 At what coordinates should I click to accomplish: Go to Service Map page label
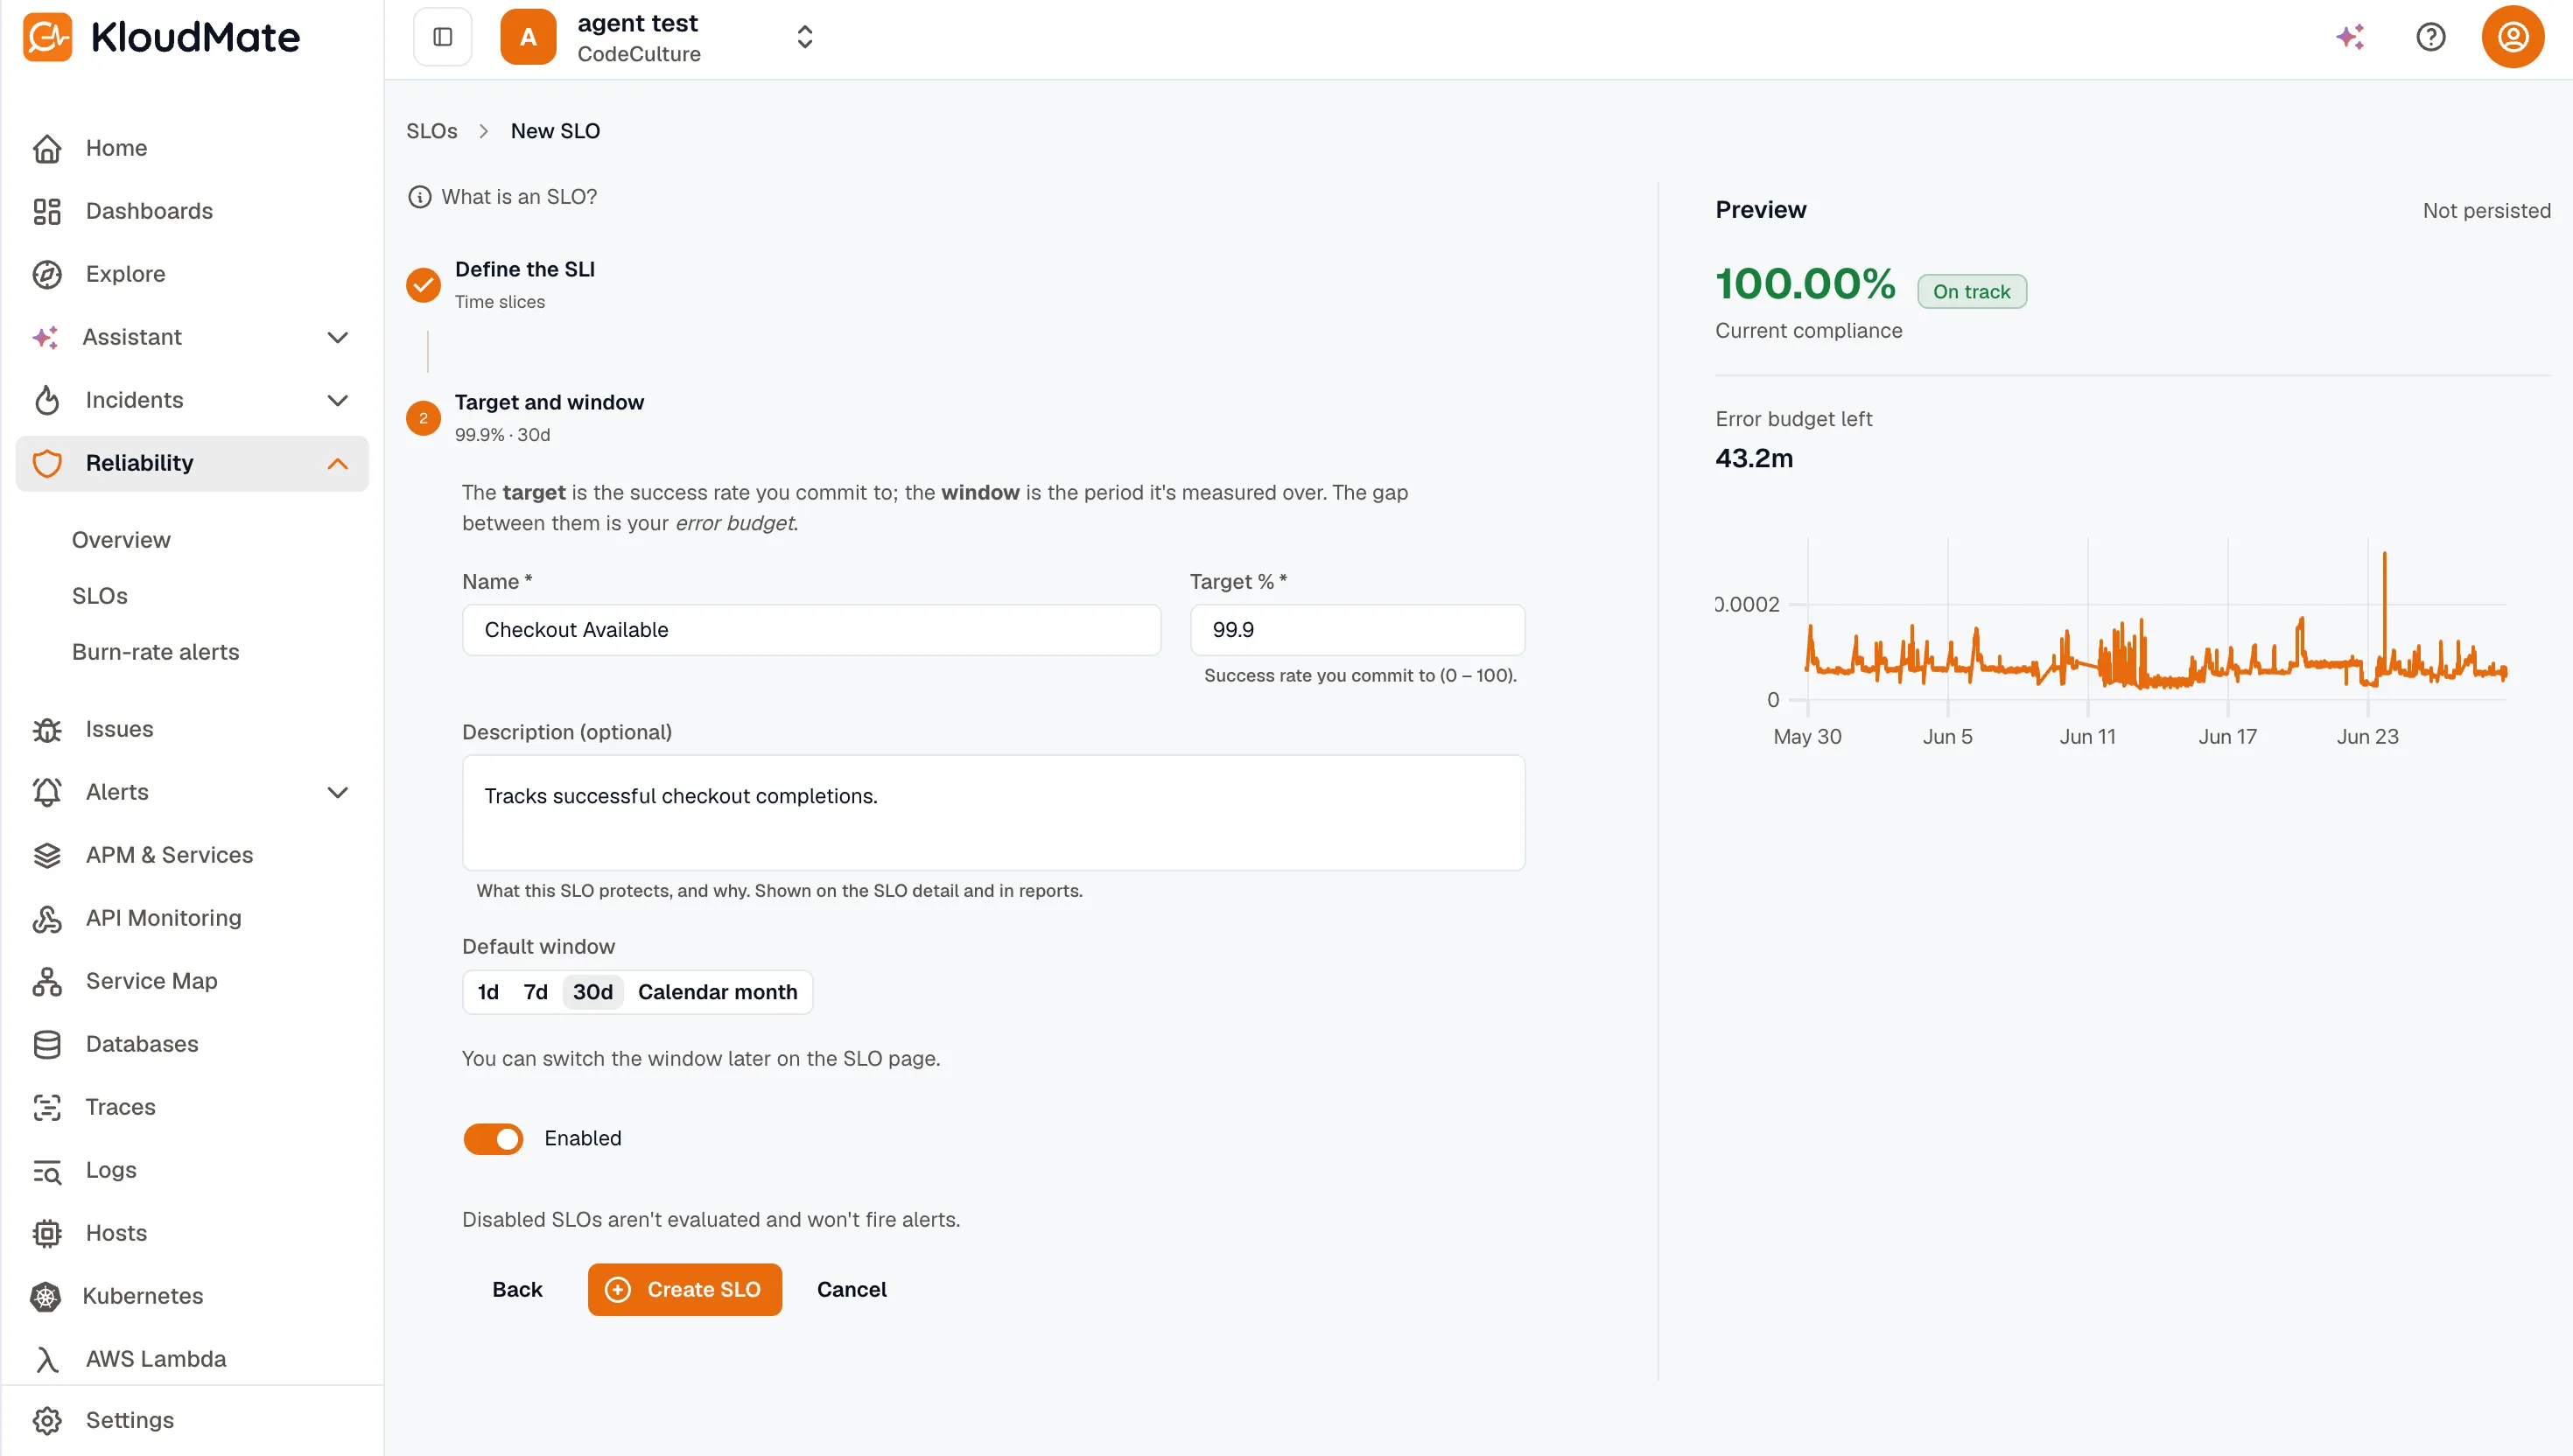[152, 981]
